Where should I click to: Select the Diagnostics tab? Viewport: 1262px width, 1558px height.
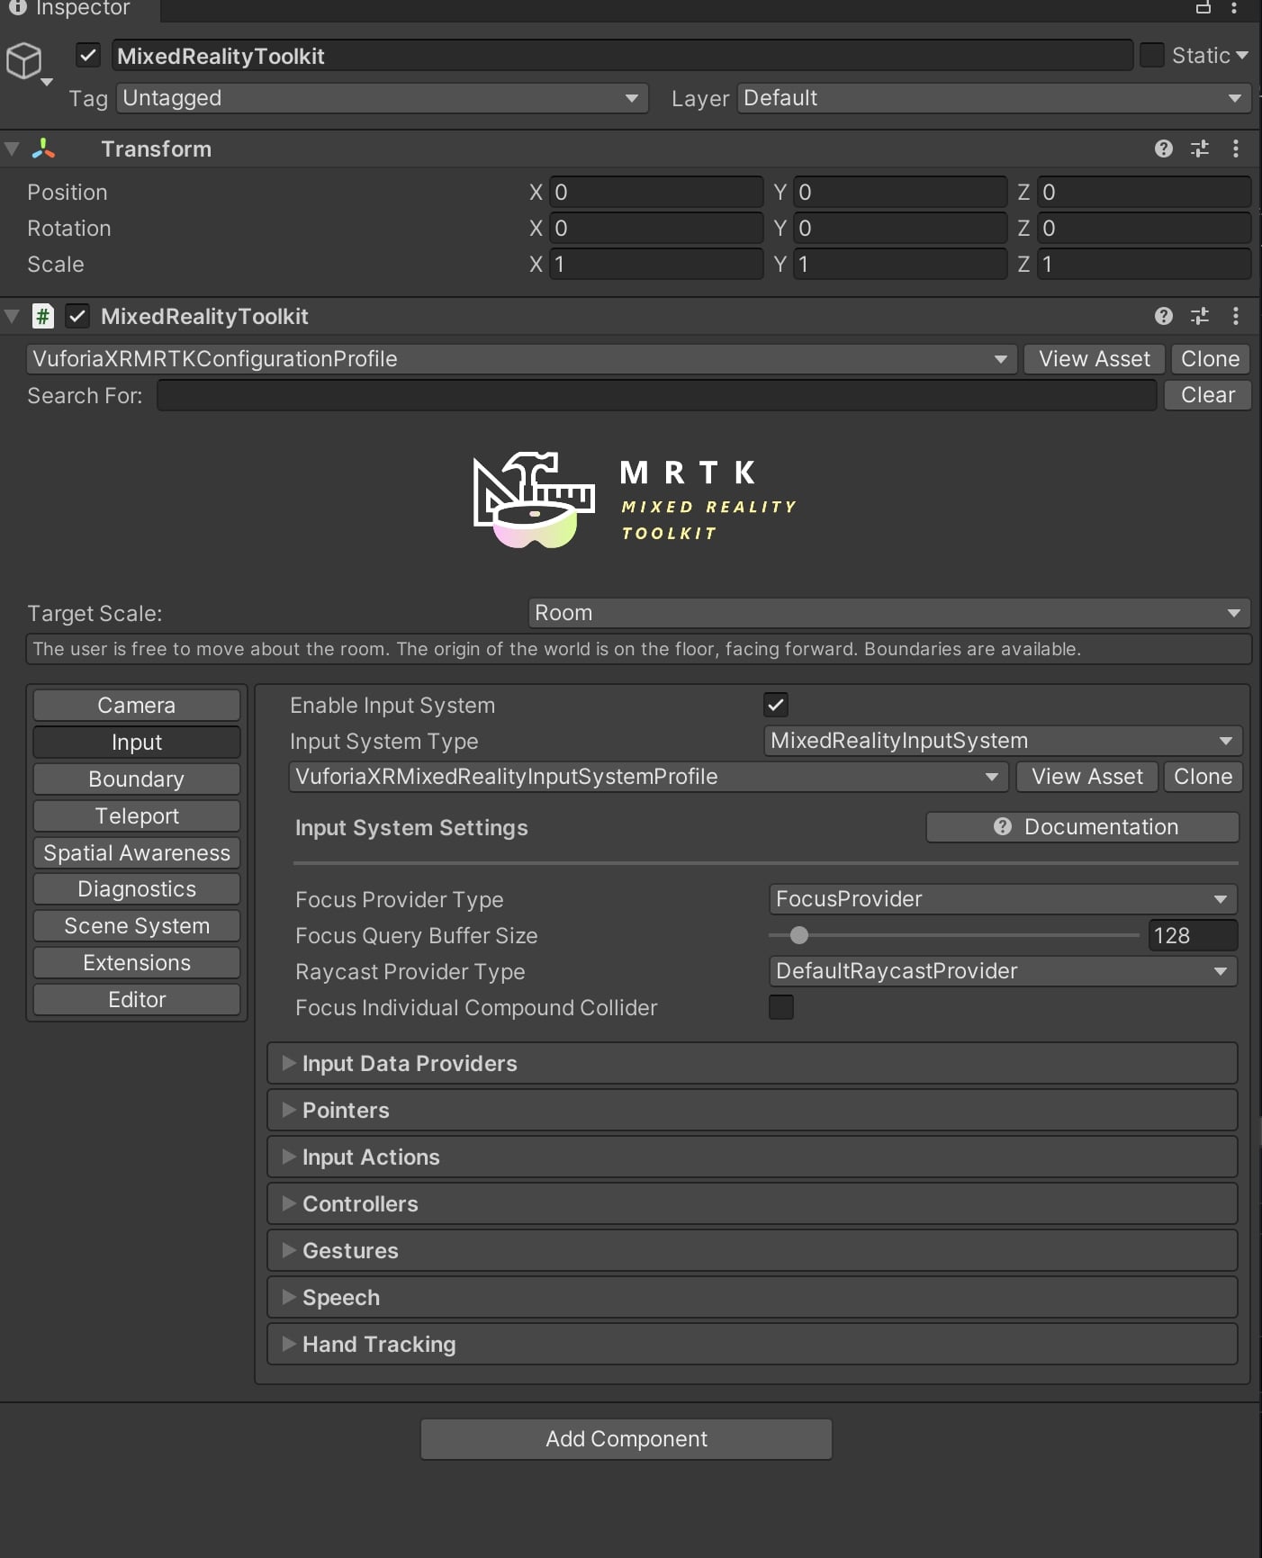137,888
